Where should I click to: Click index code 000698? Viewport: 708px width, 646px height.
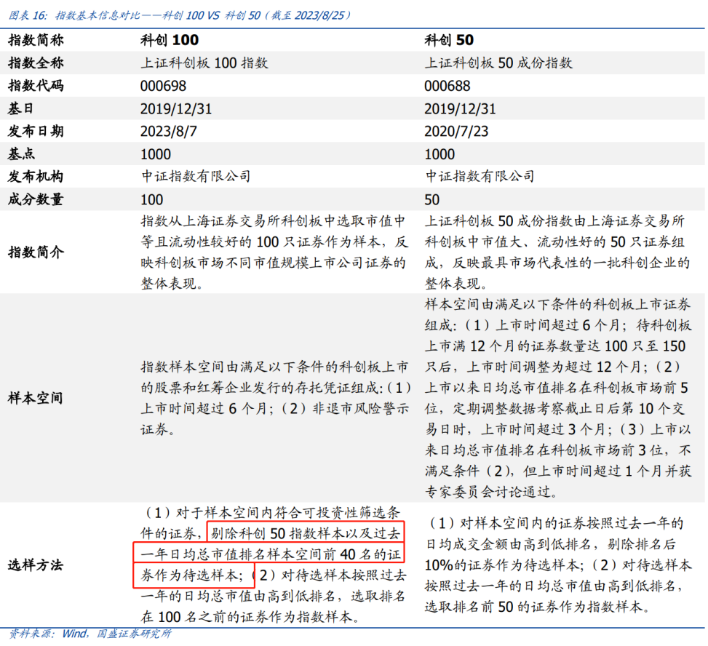163,86
